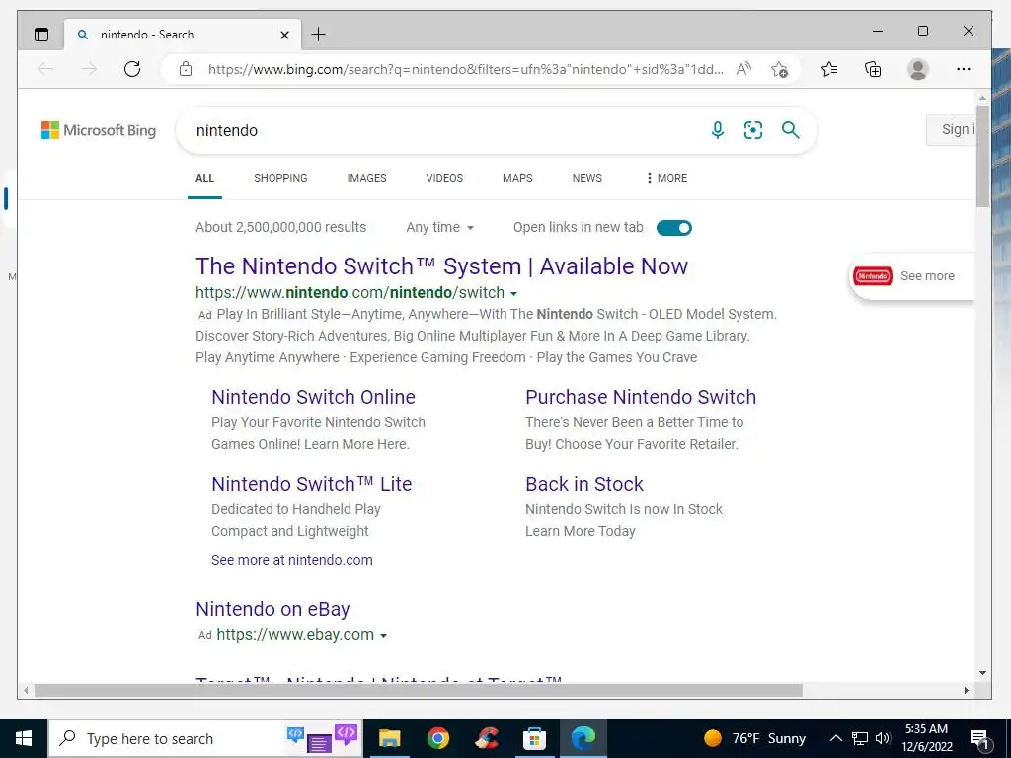Add this page to favorites star icon

780,69
